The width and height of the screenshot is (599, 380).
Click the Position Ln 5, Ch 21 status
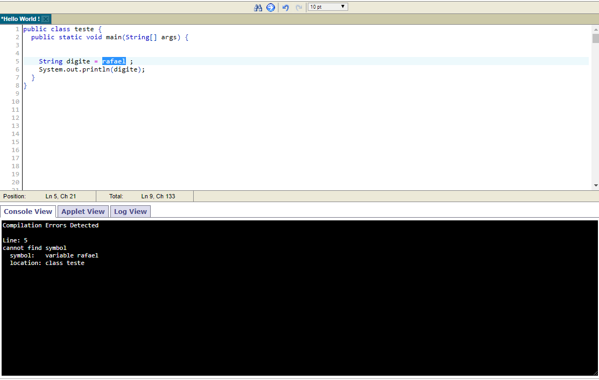(40, 197)
